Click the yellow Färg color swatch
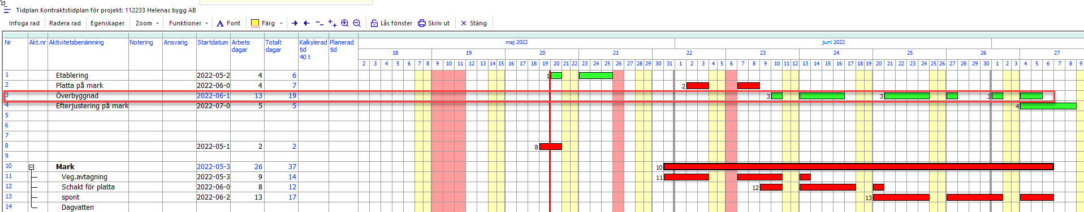Viewport: 1084px width, 212px height. [255, 23]
